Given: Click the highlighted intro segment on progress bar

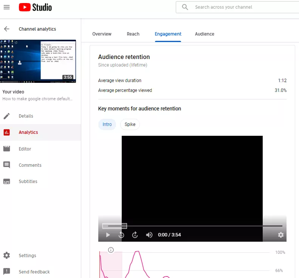Looking at the screenshot, I should pos(115,226).
